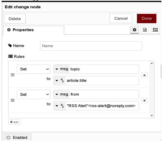Switch to the Properties tab
Screen dimensions: 163x141
pyautogui.click(x=33, y=30)
